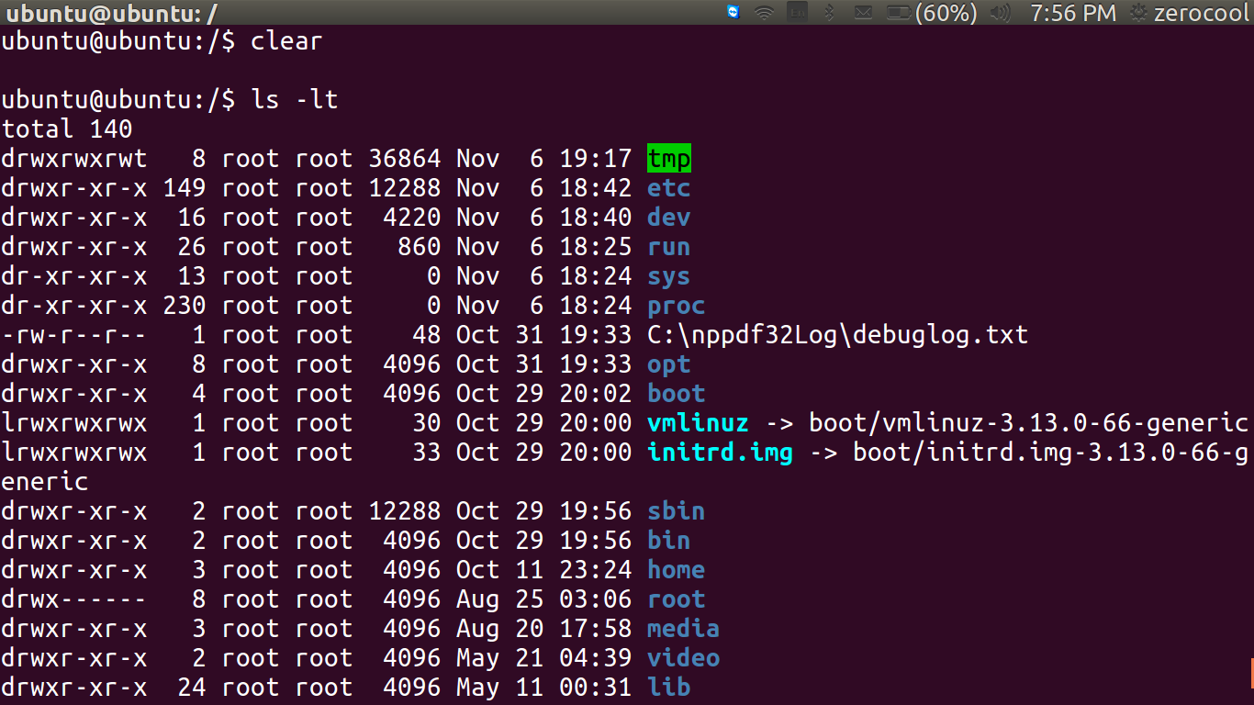Viewport: 1254px width, 705px height.
Task: Select the home directory name
Action: coord(677,570)
